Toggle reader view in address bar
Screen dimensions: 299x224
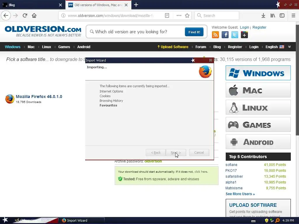167,15
